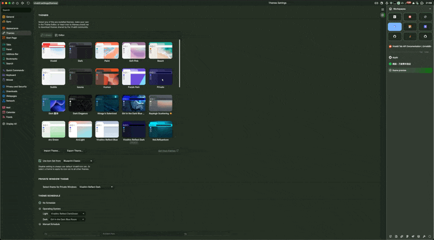Select the Subtle theme thumbnail

53,77
